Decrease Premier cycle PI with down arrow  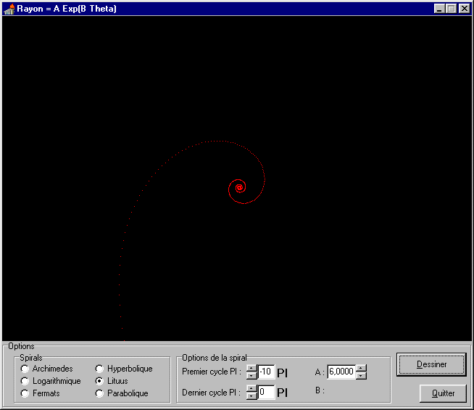pos(251,376)
